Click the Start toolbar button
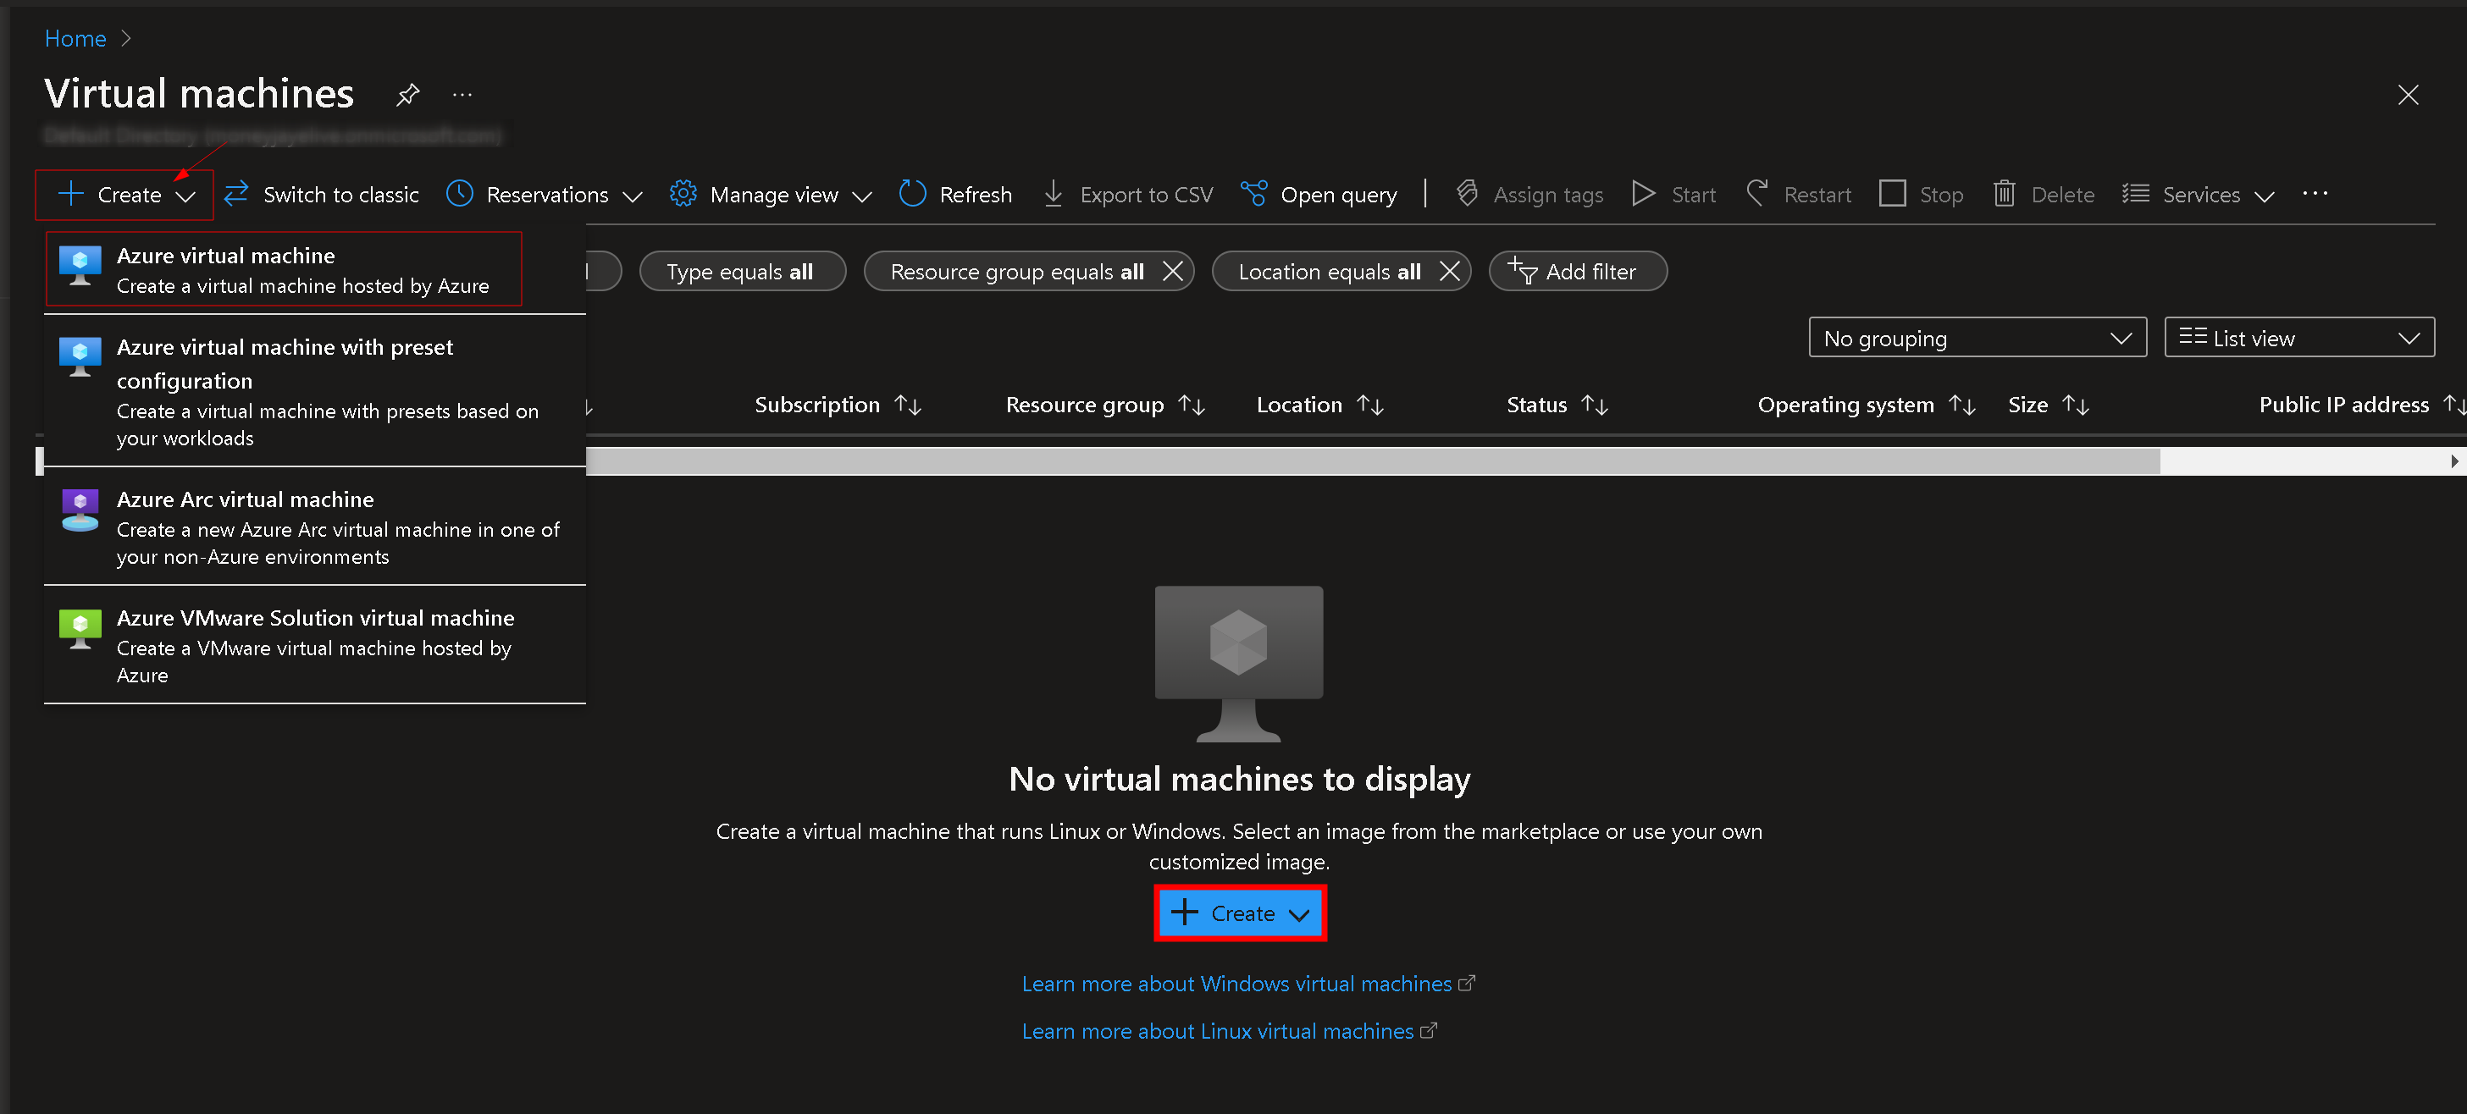 (1673, 195)
